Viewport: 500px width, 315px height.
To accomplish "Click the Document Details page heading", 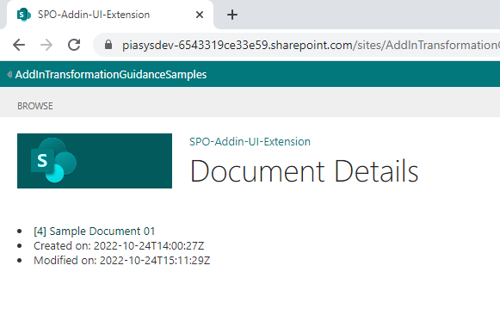I will (x=304, y=171).
